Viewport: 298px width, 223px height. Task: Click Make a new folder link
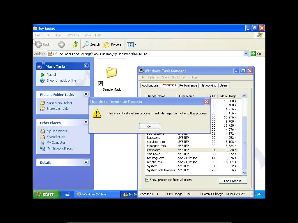59,103
